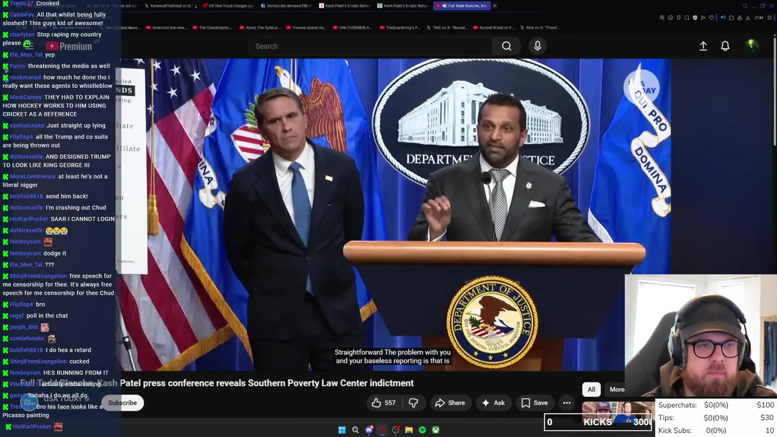Open TMZ on X: 'Russel... bookmark
This screenshot has height=437, width=777.
tap(449, 27)
